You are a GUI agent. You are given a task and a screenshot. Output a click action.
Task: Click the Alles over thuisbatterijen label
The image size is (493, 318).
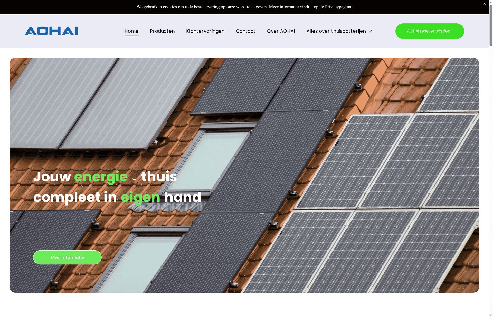tap(336, 31)
